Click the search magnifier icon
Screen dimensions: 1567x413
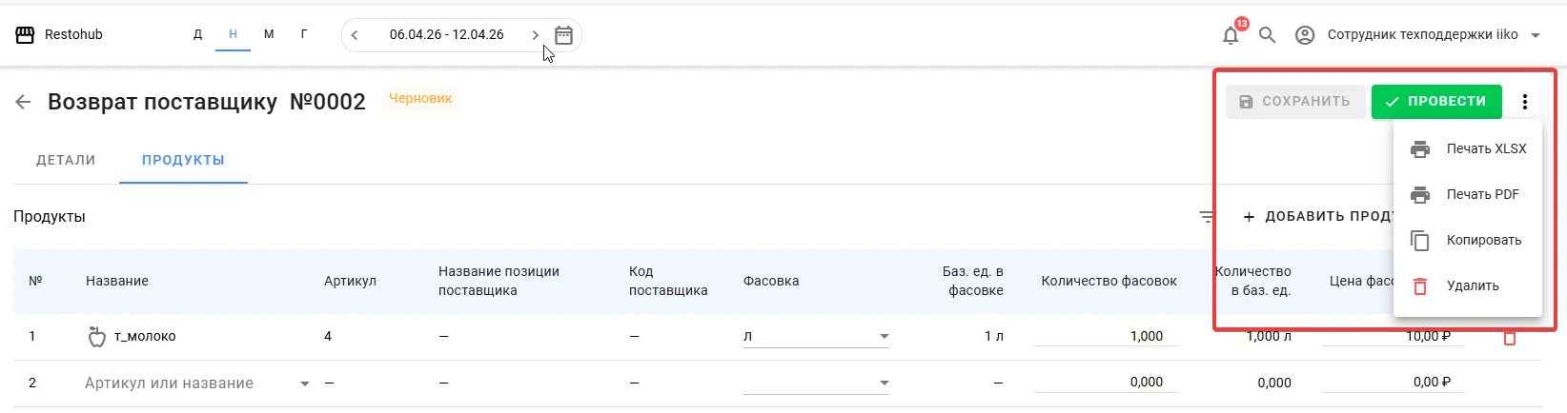[x=1267, y=35]
